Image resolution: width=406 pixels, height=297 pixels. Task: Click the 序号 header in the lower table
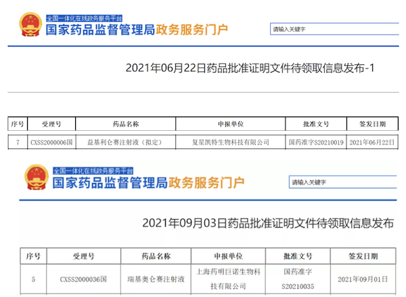tap(33, 256)
